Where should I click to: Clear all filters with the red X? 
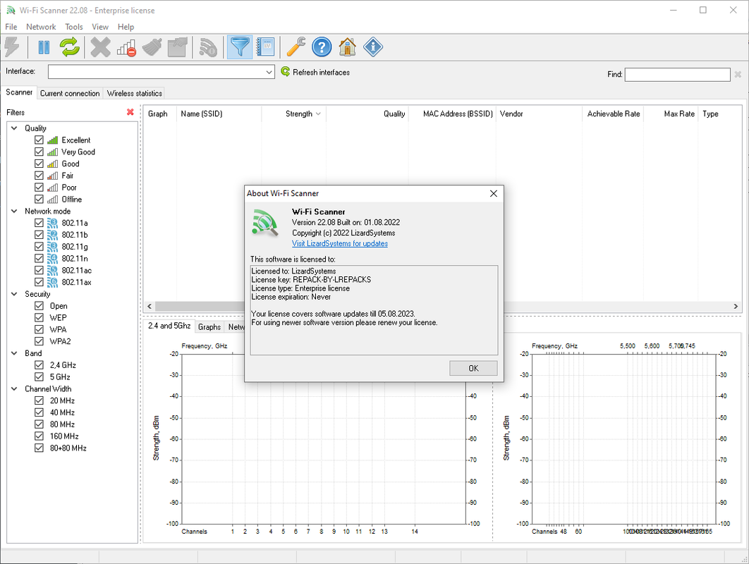pyautogui.click(x=130, y=112)
